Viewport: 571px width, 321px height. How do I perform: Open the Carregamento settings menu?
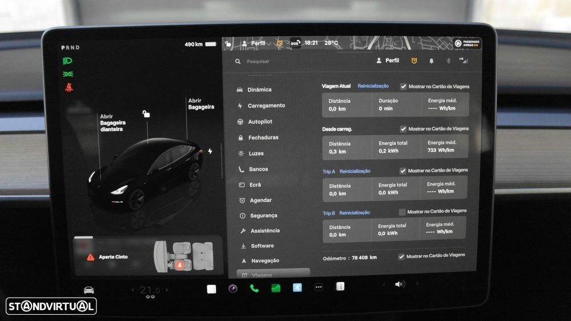(x=261, y=105)
